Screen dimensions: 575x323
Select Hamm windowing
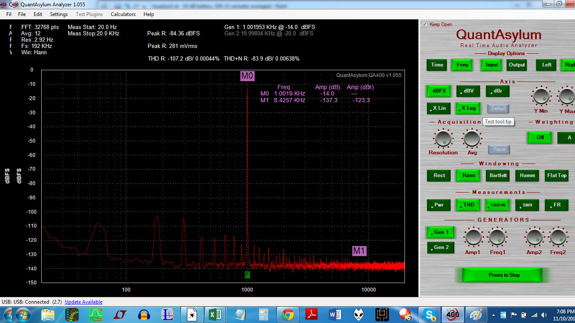527,175
